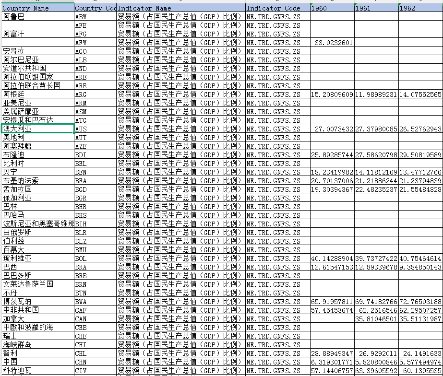
Task: Select the cell containing 澳大利亚
Action: pyautogui.click(x=37, y=129)
